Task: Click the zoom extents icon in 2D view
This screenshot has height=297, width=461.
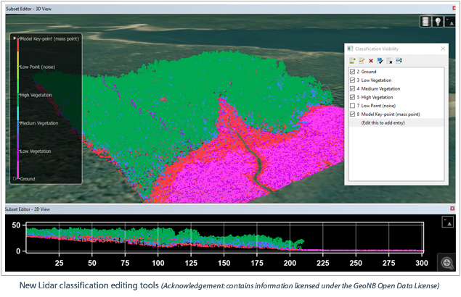Action: click(x=448, y=263)
